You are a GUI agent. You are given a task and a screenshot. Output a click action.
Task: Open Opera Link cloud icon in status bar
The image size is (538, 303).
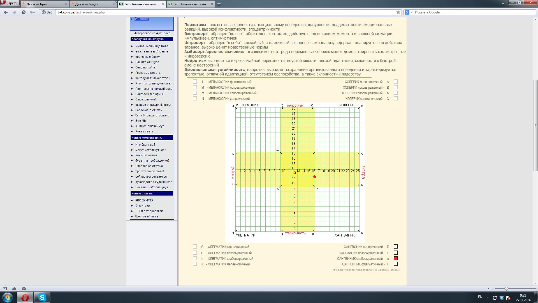tap(14, 289)
